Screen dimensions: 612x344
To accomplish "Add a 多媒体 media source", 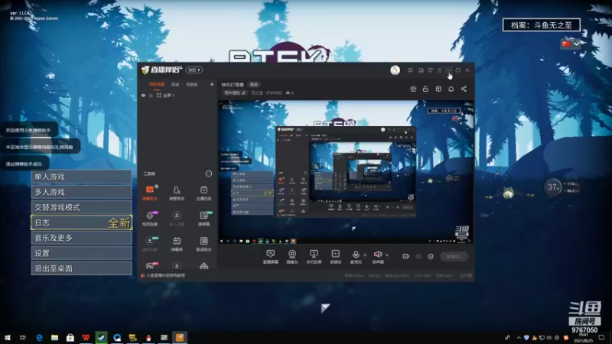I will point(335,257).
